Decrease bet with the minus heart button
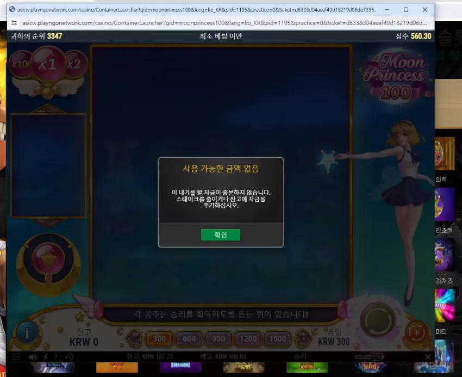462x377 pixels. (135, 339)
